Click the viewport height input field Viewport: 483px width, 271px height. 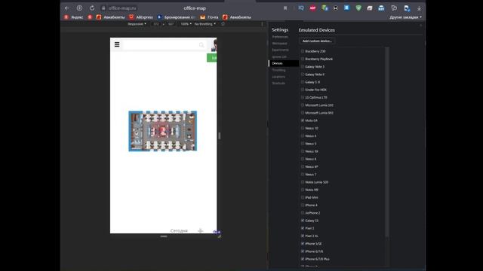tap(171, 24)
